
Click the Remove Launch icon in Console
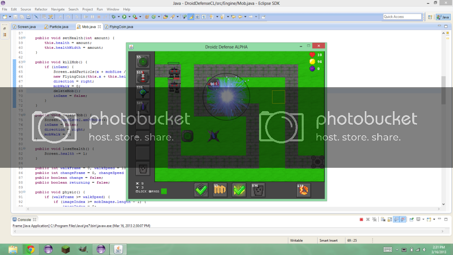[x=368, y=220]
